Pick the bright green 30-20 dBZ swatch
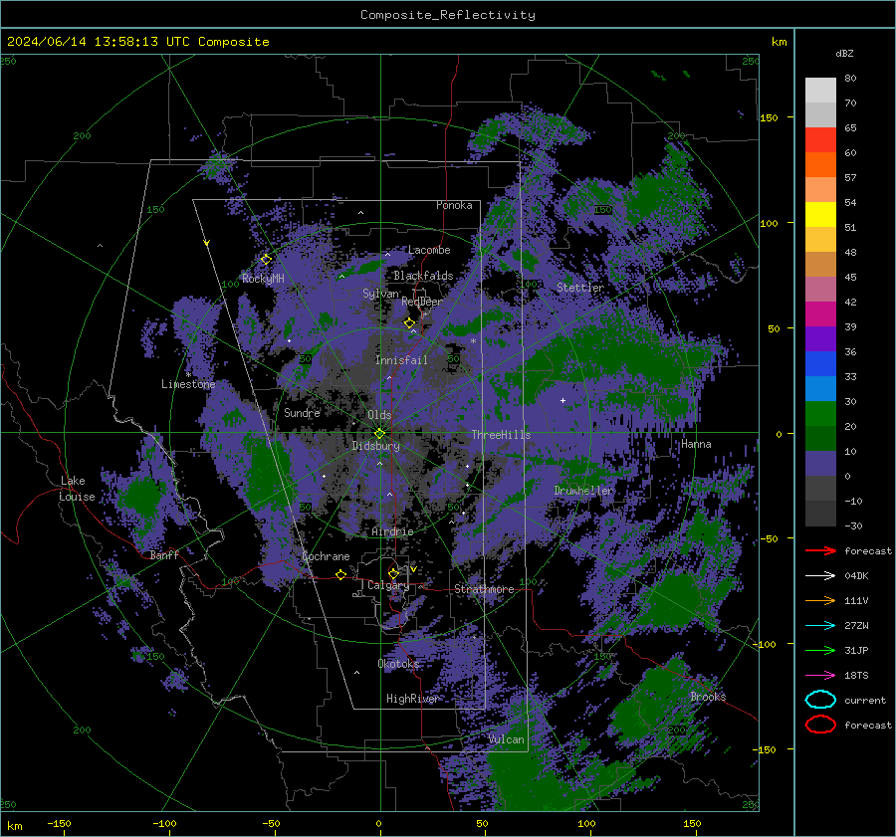896x837 pixels. pos(820,414)
